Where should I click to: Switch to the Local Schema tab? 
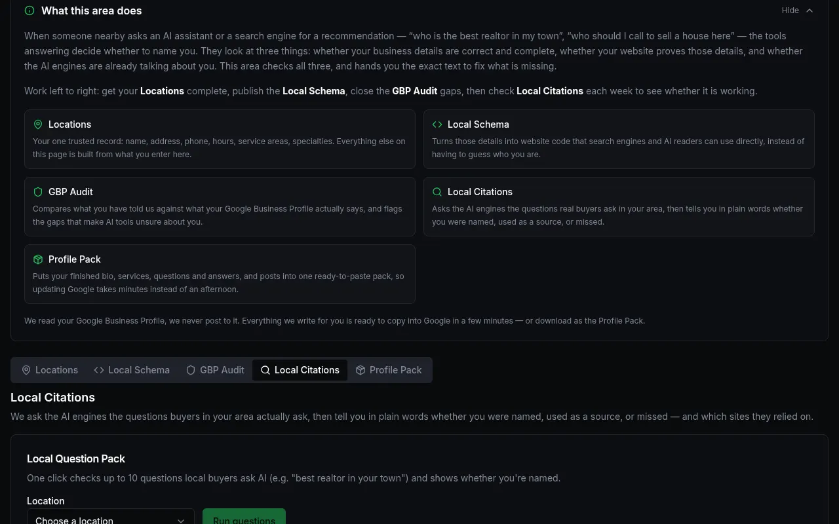(x=132, y=370)
